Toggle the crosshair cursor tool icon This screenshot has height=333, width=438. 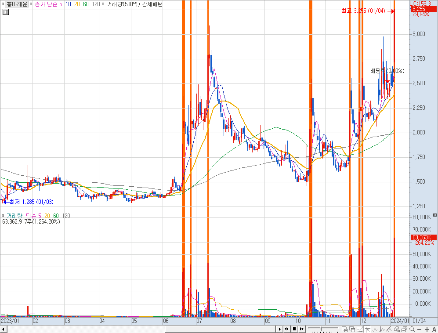(367, 329)
